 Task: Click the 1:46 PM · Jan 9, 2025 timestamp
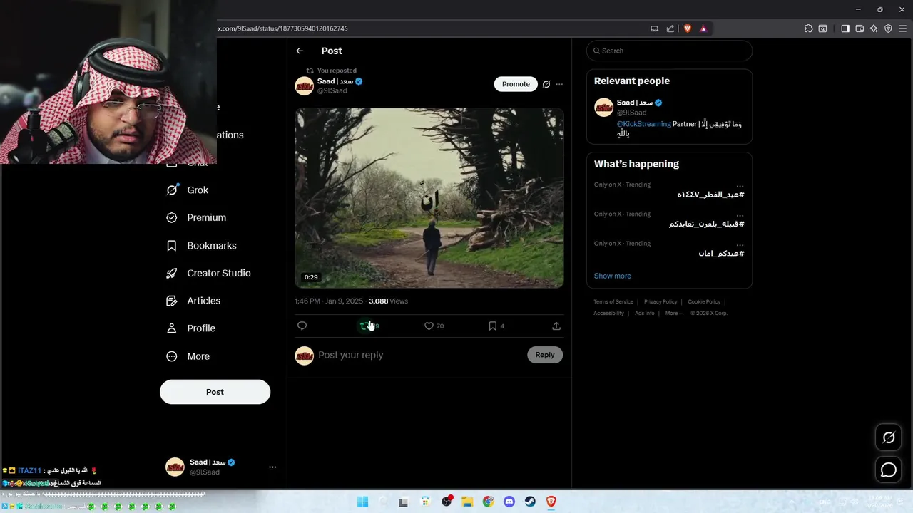(329, 301)
